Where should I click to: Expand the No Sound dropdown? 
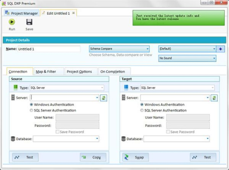tap(187, 58)
